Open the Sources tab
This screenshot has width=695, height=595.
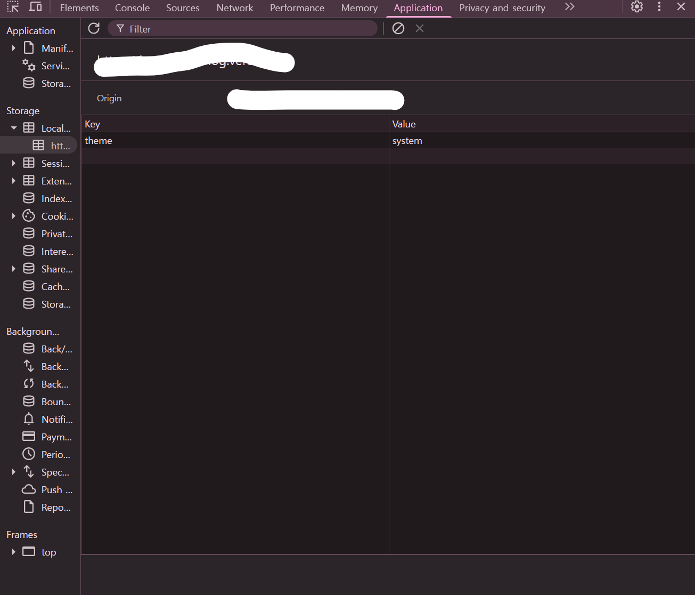pos(183,8)
